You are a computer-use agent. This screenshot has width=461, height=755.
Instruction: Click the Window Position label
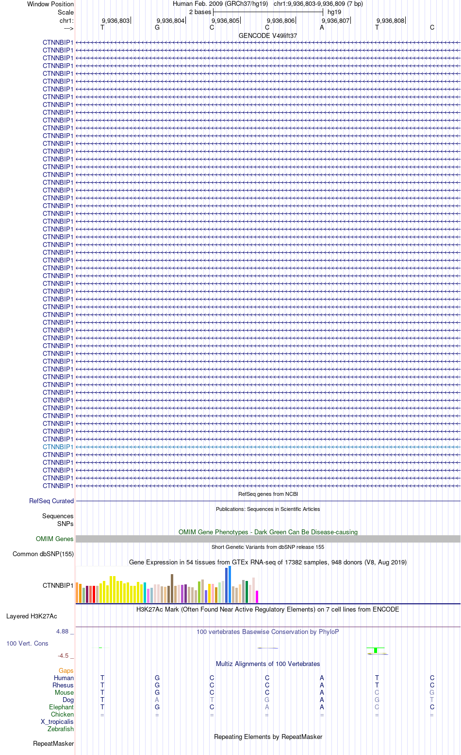click(50, 4)
